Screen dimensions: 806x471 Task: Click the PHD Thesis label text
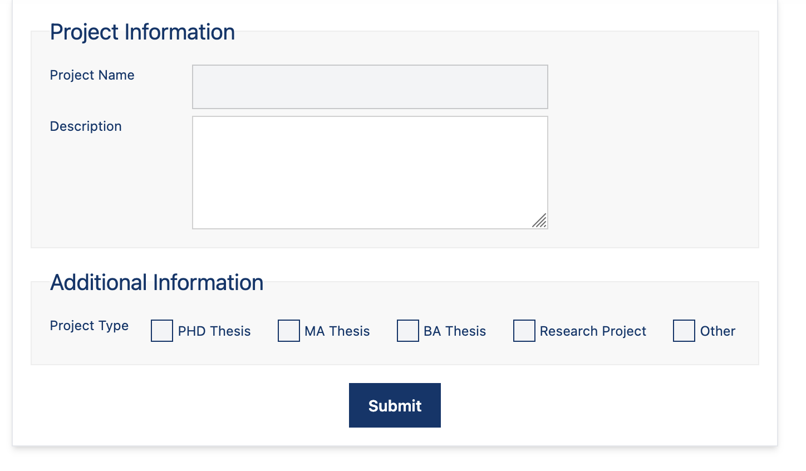214,331
